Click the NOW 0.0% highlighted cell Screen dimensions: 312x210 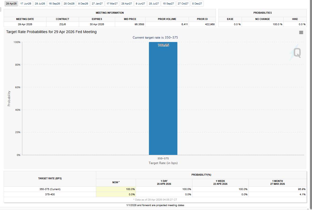point(116,194)
